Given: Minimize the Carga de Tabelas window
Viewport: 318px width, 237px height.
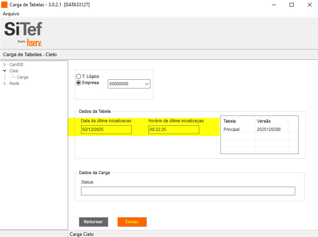Looking at the screenshot, I should coord(274,5).
